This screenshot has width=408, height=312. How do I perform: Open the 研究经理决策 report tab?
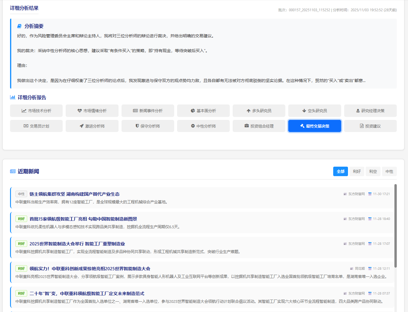[x=370, y=111]
